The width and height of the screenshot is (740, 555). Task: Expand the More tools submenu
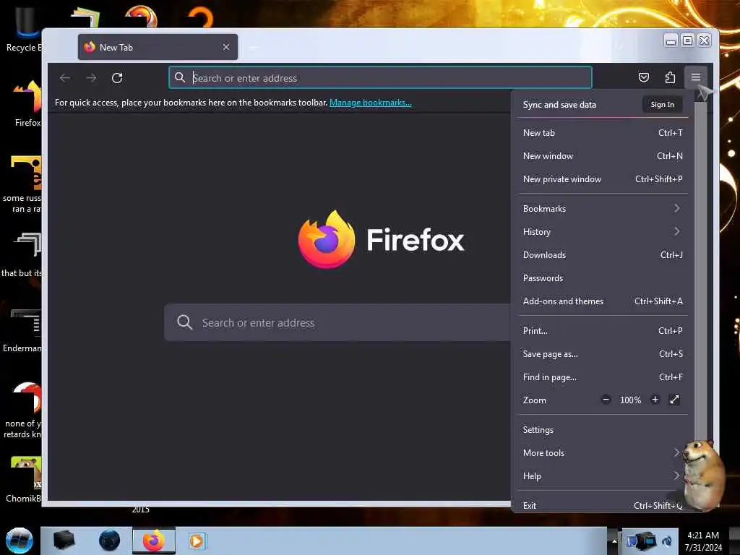603,453
